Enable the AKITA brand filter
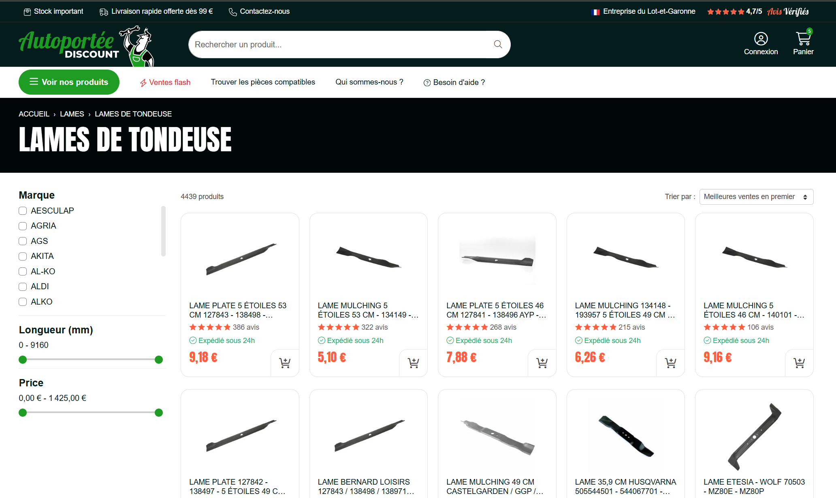The height and width of the screenshot is (498, 836). [x=23, y=256]
